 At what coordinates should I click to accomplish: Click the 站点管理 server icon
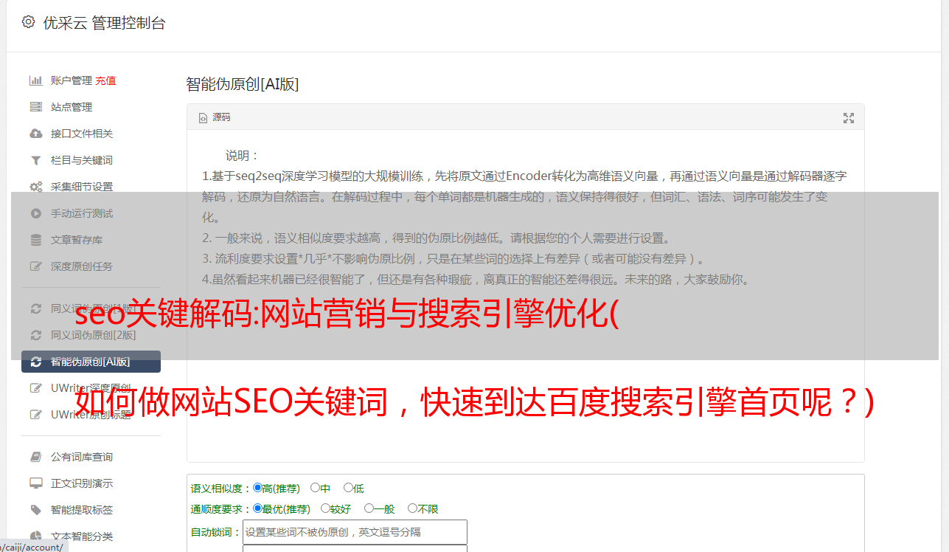pos(35,107)
